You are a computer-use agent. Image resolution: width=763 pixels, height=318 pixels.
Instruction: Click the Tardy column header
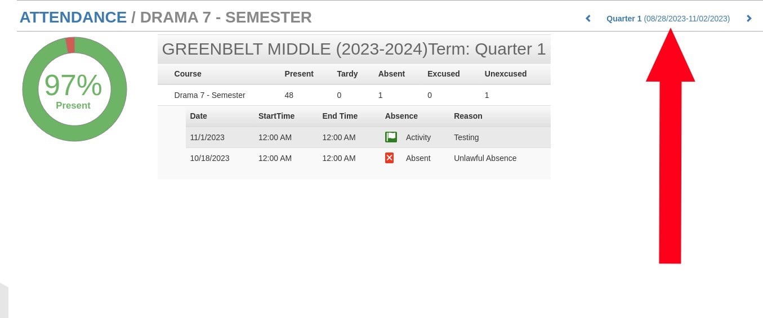(x=347, y=74)
